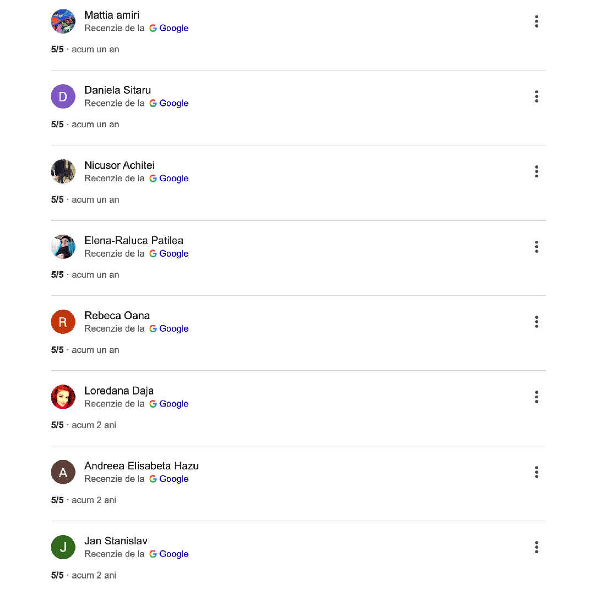Click the reviewer name Andreea Elisabeta Hazu
This screenshot has height=595, width=595.
141,466
